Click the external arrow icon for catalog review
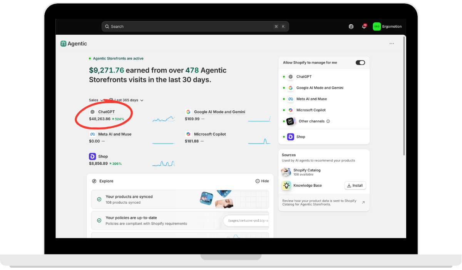Screen dimensions: 462x270 [363, 202]
